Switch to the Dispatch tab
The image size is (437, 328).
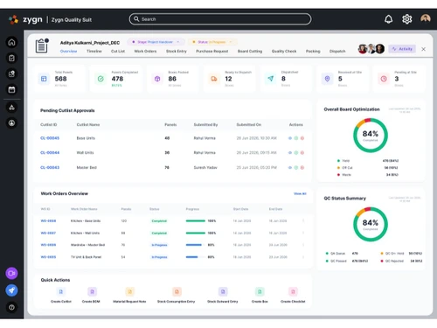(x=337, y=52)
